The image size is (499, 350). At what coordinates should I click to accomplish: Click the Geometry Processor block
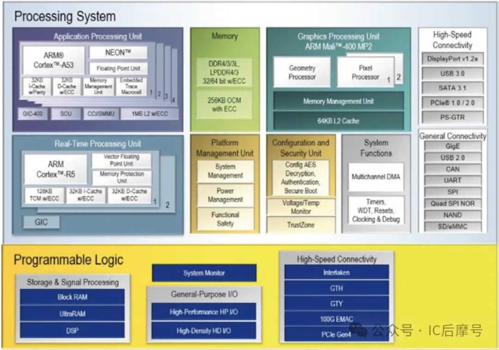(302, 71)
